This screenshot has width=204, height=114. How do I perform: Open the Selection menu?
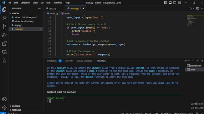(x=25, y=3)
